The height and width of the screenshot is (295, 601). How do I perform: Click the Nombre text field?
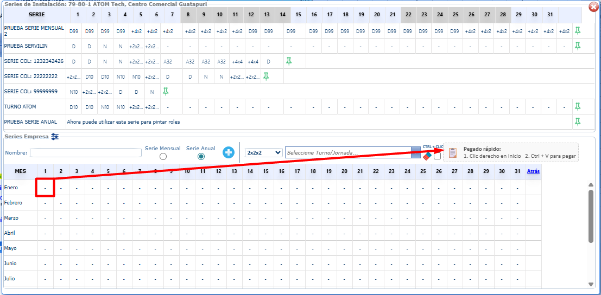pos(86,153)
